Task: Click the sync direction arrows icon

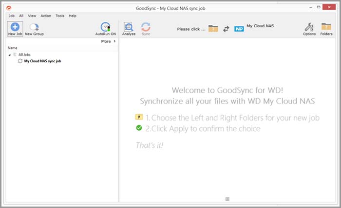Action: tap(226, 29)
